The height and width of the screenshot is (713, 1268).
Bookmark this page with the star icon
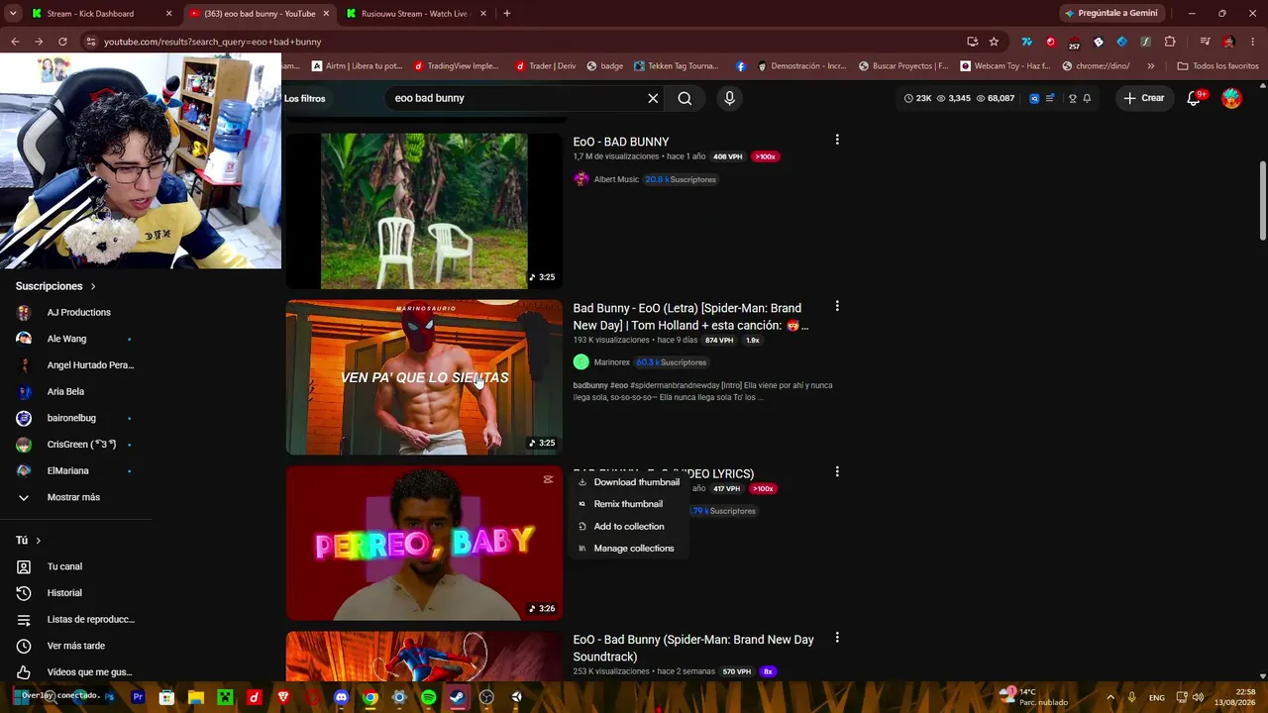[x=994, y=42]
